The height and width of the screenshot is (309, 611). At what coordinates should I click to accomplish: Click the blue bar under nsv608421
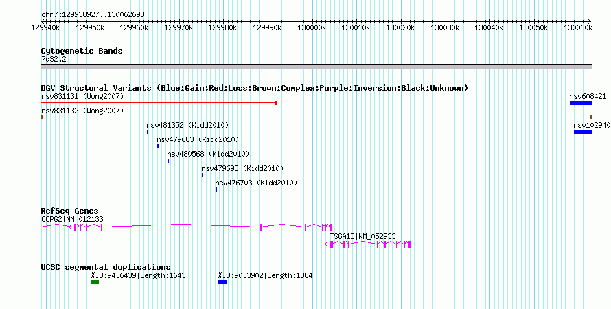pyautogui.click(x=581, y=103)
